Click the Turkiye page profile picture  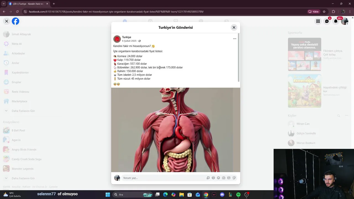coord(117,39)
